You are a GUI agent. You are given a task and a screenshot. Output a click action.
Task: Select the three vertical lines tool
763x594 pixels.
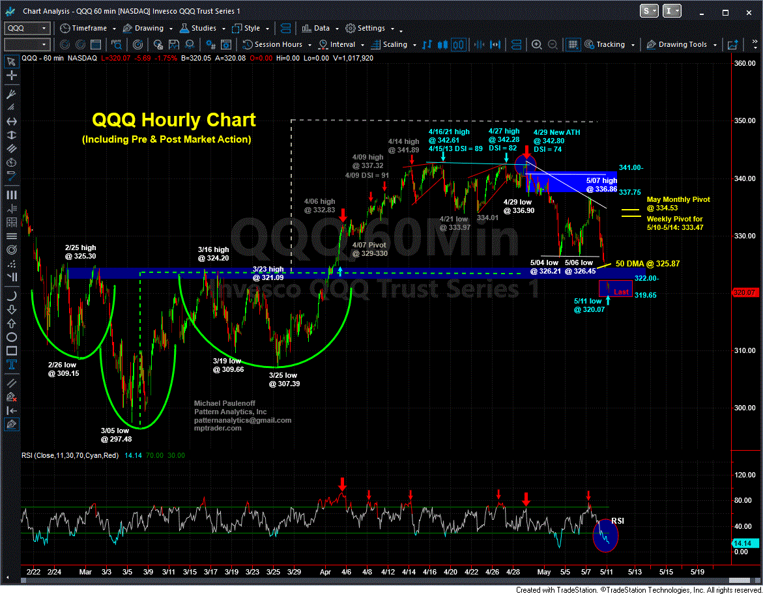[x=12, y=195]
